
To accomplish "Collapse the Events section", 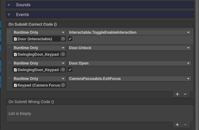I will coord(9,14).
